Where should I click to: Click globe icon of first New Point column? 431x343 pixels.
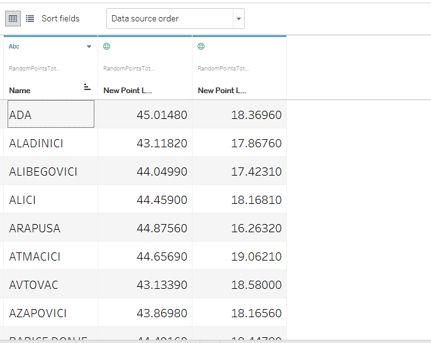point(107,46)
